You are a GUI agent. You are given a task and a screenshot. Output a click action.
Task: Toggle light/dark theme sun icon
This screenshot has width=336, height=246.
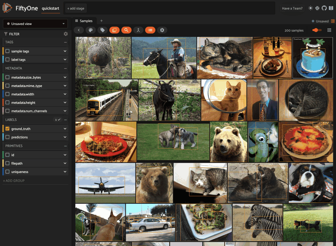(310, 8)
